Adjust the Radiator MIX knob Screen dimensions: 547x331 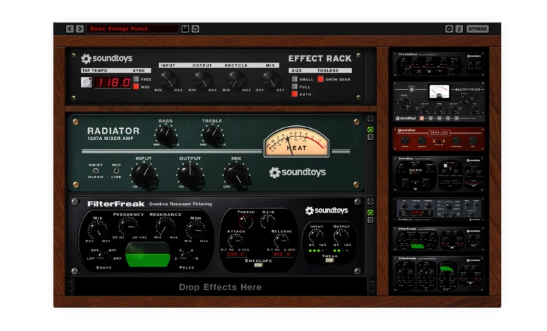[x=236, y=175]
